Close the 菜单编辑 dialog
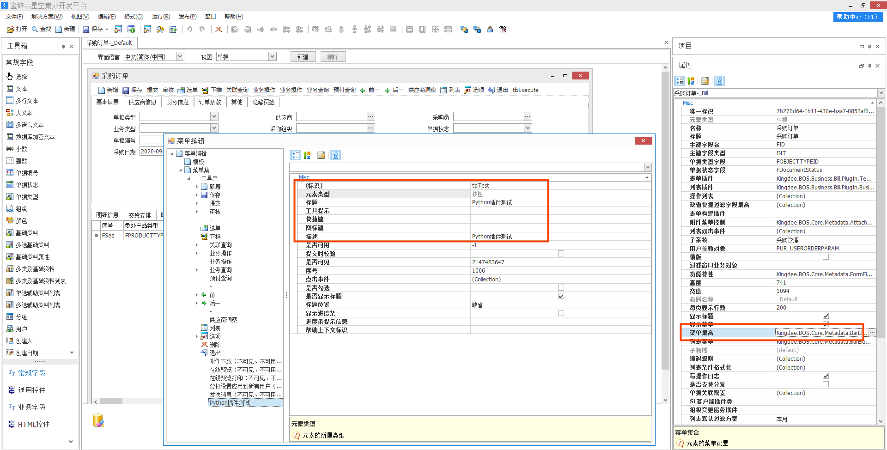 tap(643, 141)
